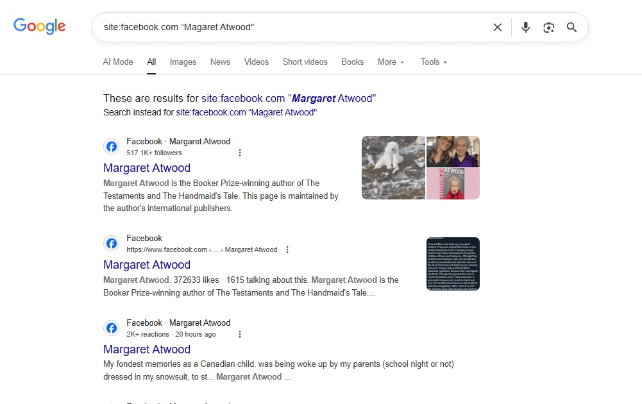The height and width of the screenshot is (404, 642).
Task: View the two women selfie thumbnail
Action: pyautogui.click(x=453, y=151)
